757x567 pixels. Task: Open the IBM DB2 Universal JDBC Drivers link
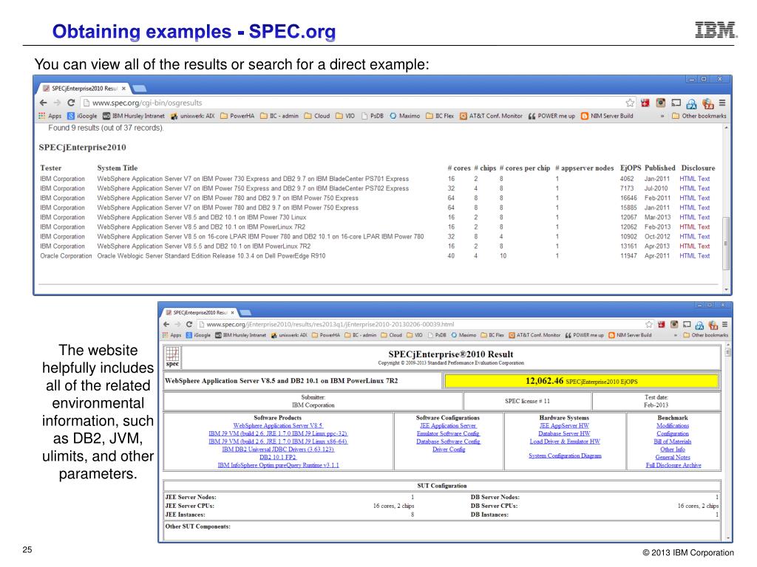pyautogui.click(x=278, y=450)
